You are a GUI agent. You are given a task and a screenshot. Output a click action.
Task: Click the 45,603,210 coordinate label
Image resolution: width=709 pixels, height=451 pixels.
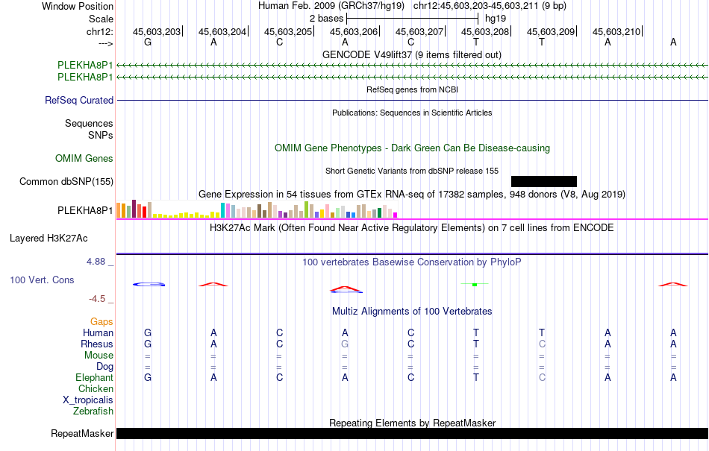point(616,31)
